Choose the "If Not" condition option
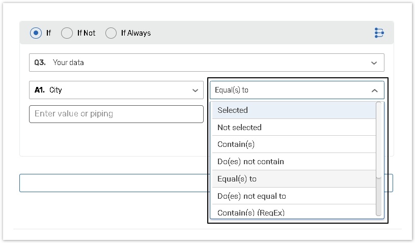Screen dimensions: 415x243 coord(67,33)
